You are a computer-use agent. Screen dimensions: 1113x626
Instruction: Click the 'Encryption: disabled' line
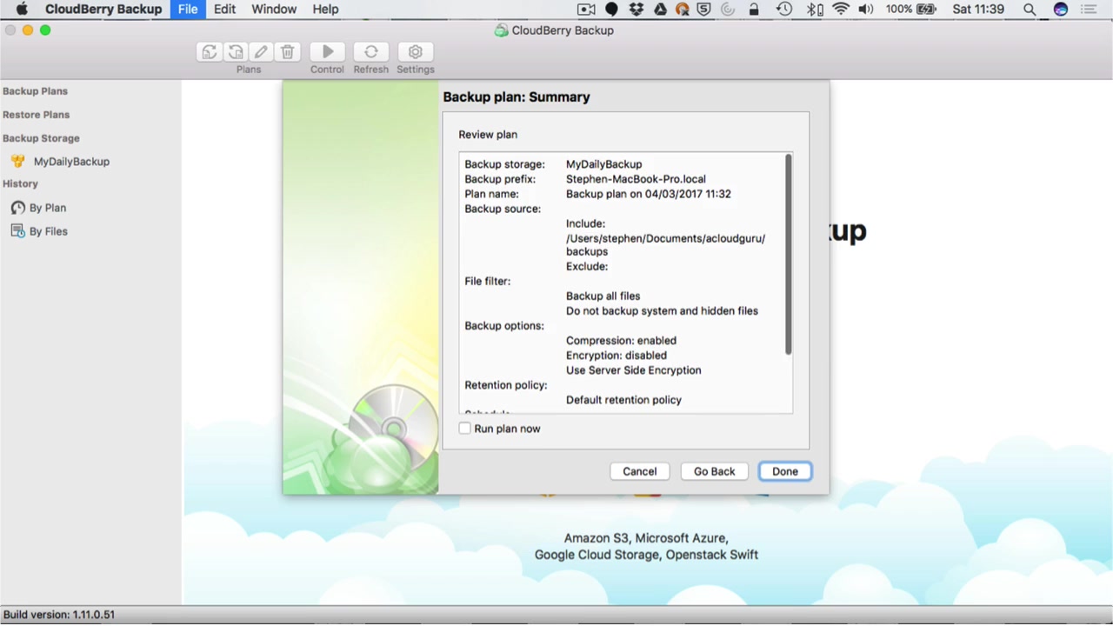[x=616, y=356]
